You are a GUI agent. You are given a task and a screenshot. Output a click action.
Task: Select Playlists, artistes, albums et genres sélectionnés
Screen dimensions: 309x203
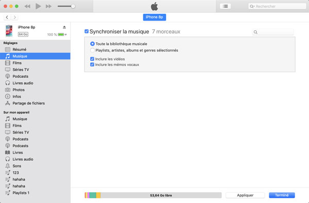(92, 50)
